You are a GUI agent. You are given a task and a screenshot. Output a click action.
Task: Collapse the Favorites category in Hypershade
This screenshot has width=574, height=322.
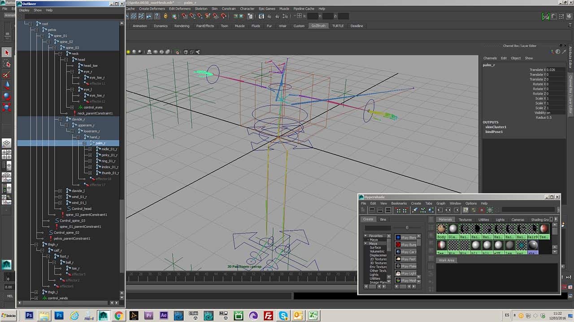click(365, 236)
